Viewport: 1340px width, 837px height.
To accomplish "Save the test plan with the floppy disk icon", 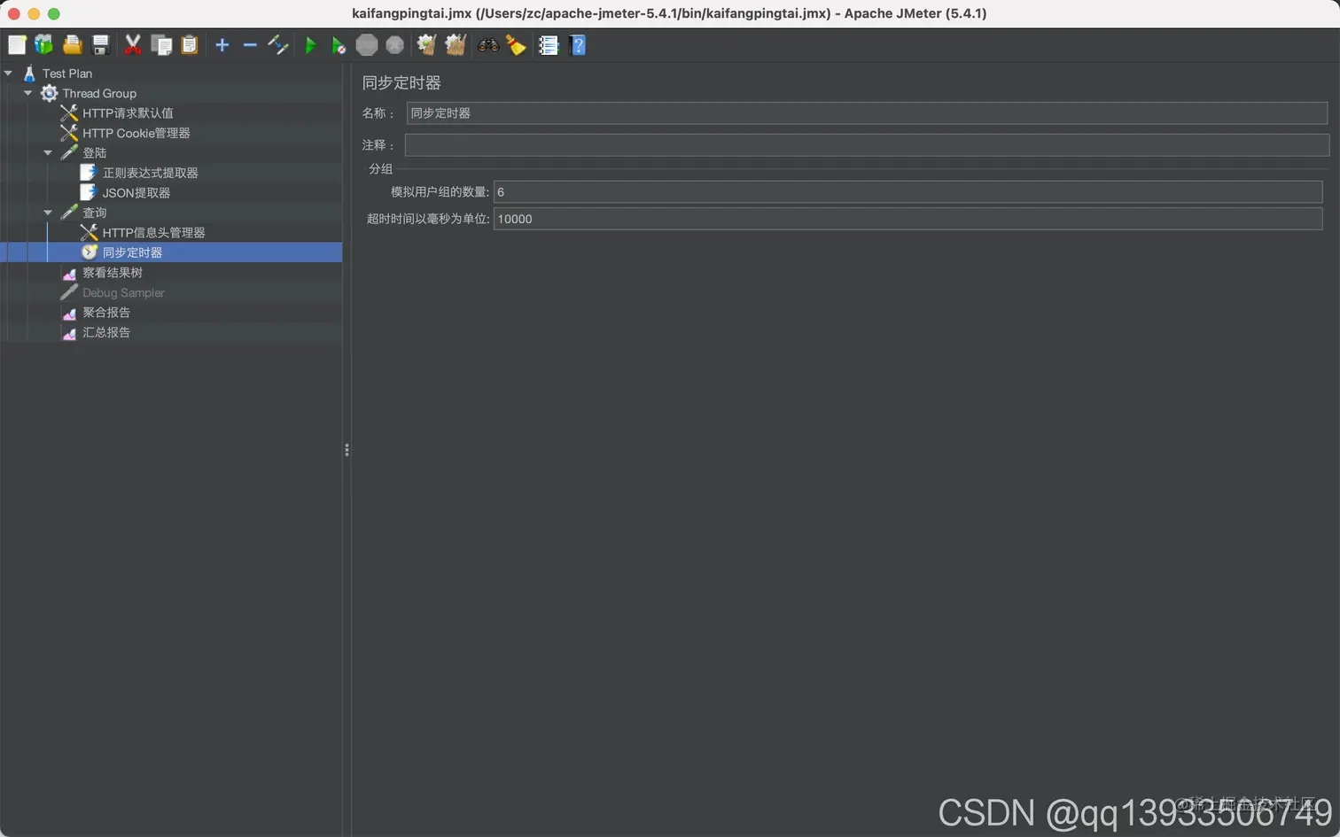I will point(100,45).
